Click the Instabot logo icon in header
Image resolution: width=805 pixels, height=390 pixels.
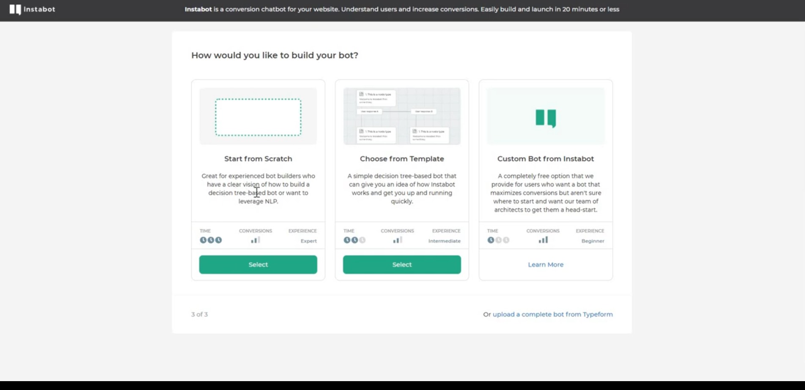(15, 9)
